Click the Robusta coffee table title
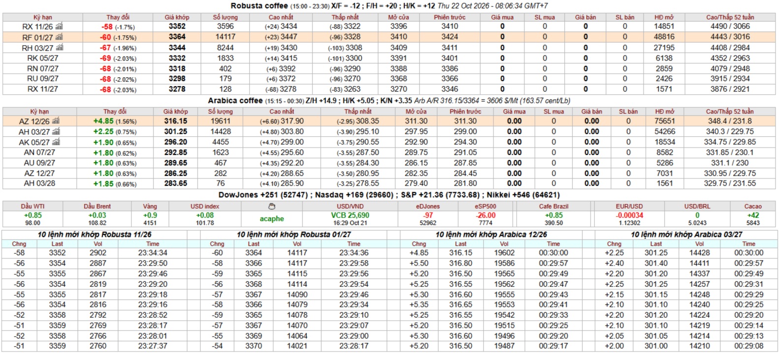 click(259, 6)
